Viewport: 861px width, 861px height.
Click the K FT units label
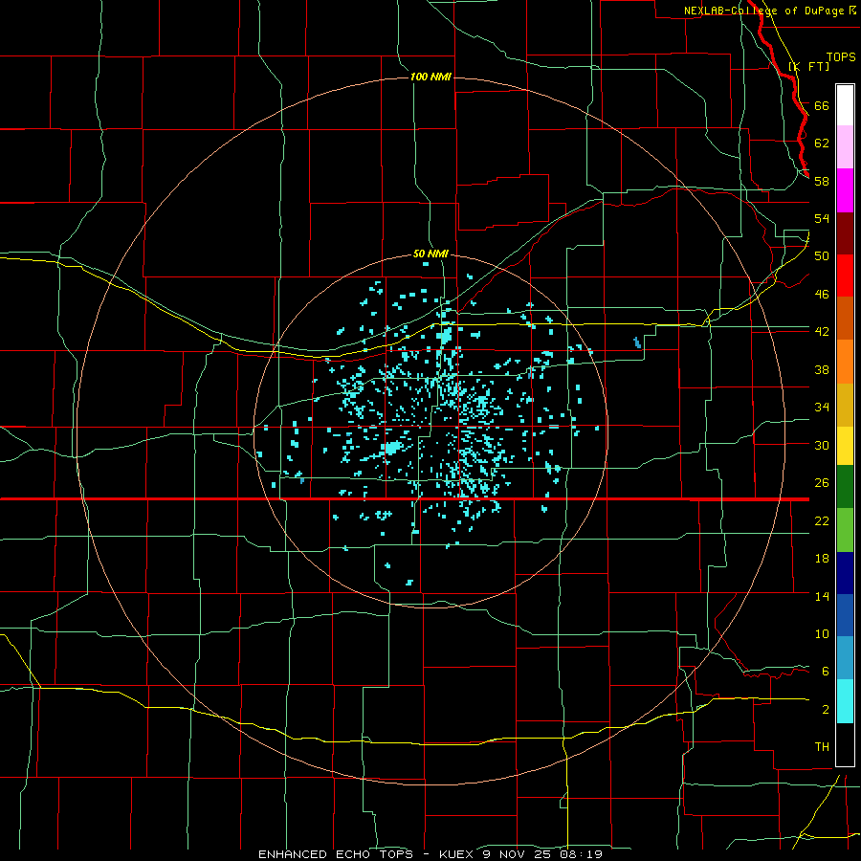click(808, 66)
